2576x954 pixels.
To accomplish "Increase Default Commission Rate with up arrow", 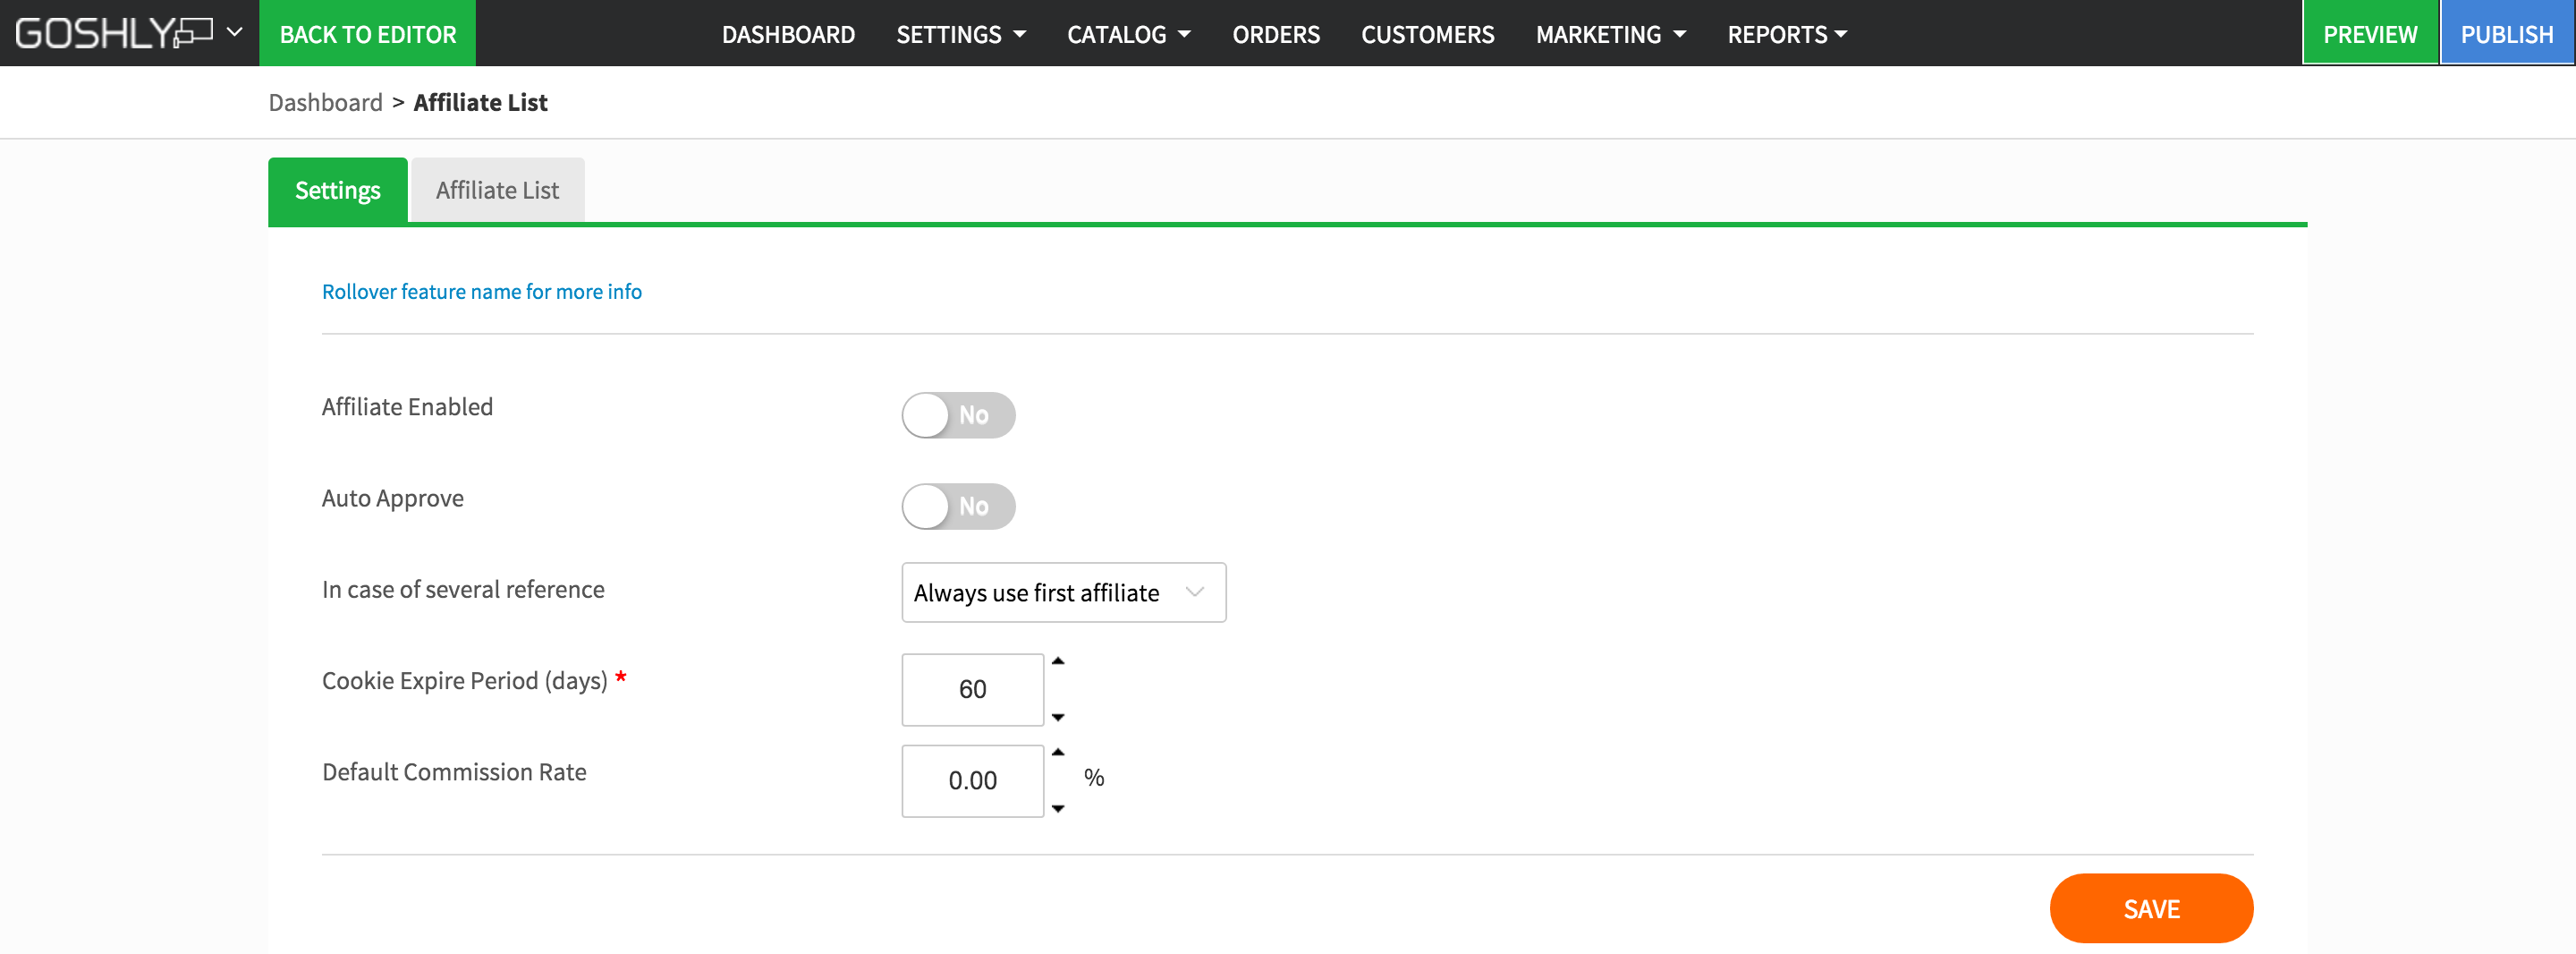I will (1058, 753).
